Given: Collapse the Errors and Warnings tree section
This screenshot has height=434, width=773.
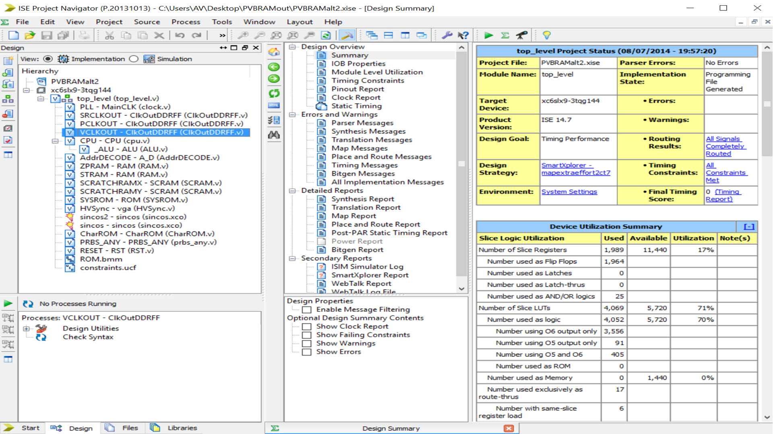Looking at the screenshot, I should tap(292, 115).
